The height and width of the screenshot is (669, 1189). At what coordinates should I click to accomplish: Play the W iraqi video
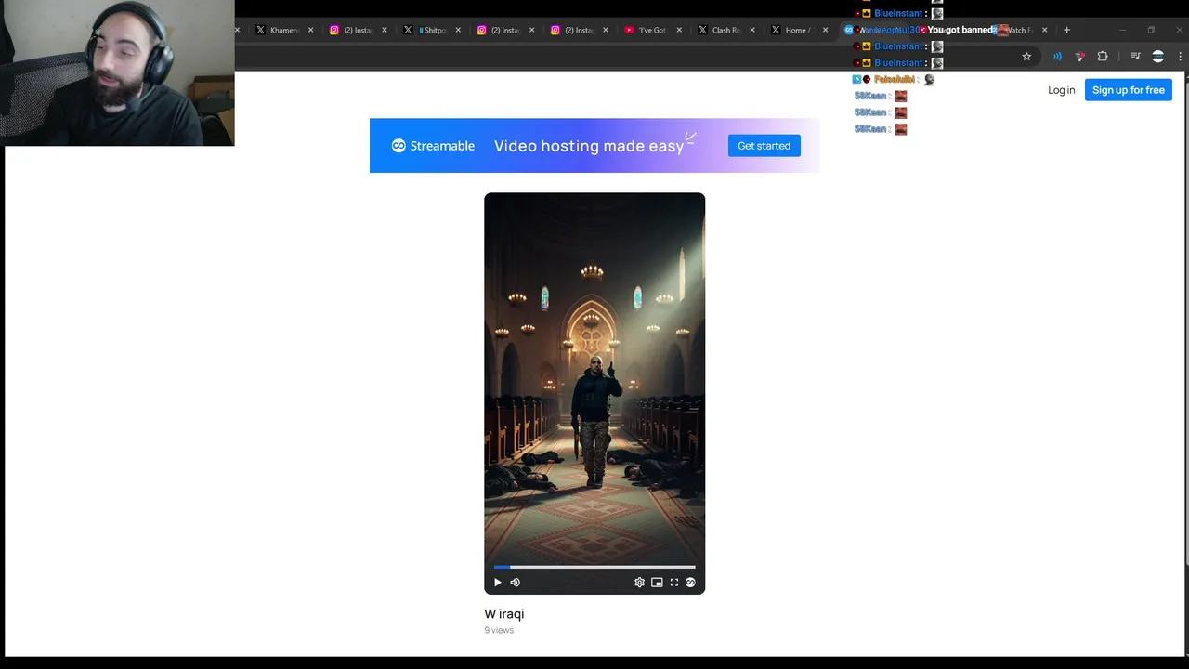[x=498, y=583]
